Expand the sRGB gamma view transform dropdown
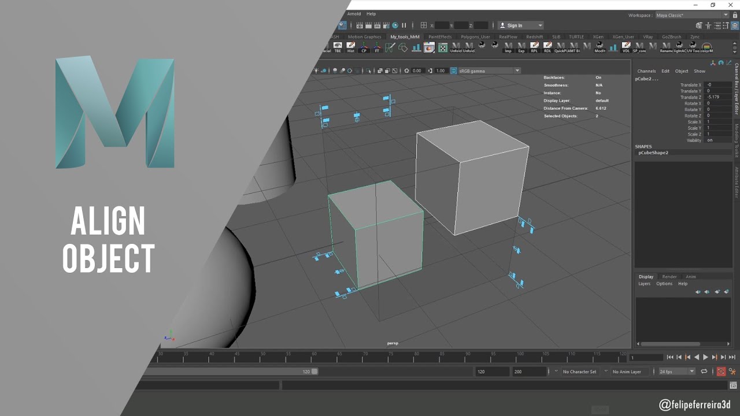Viewport: 740px width, 416px height. (x=489, y=70)
